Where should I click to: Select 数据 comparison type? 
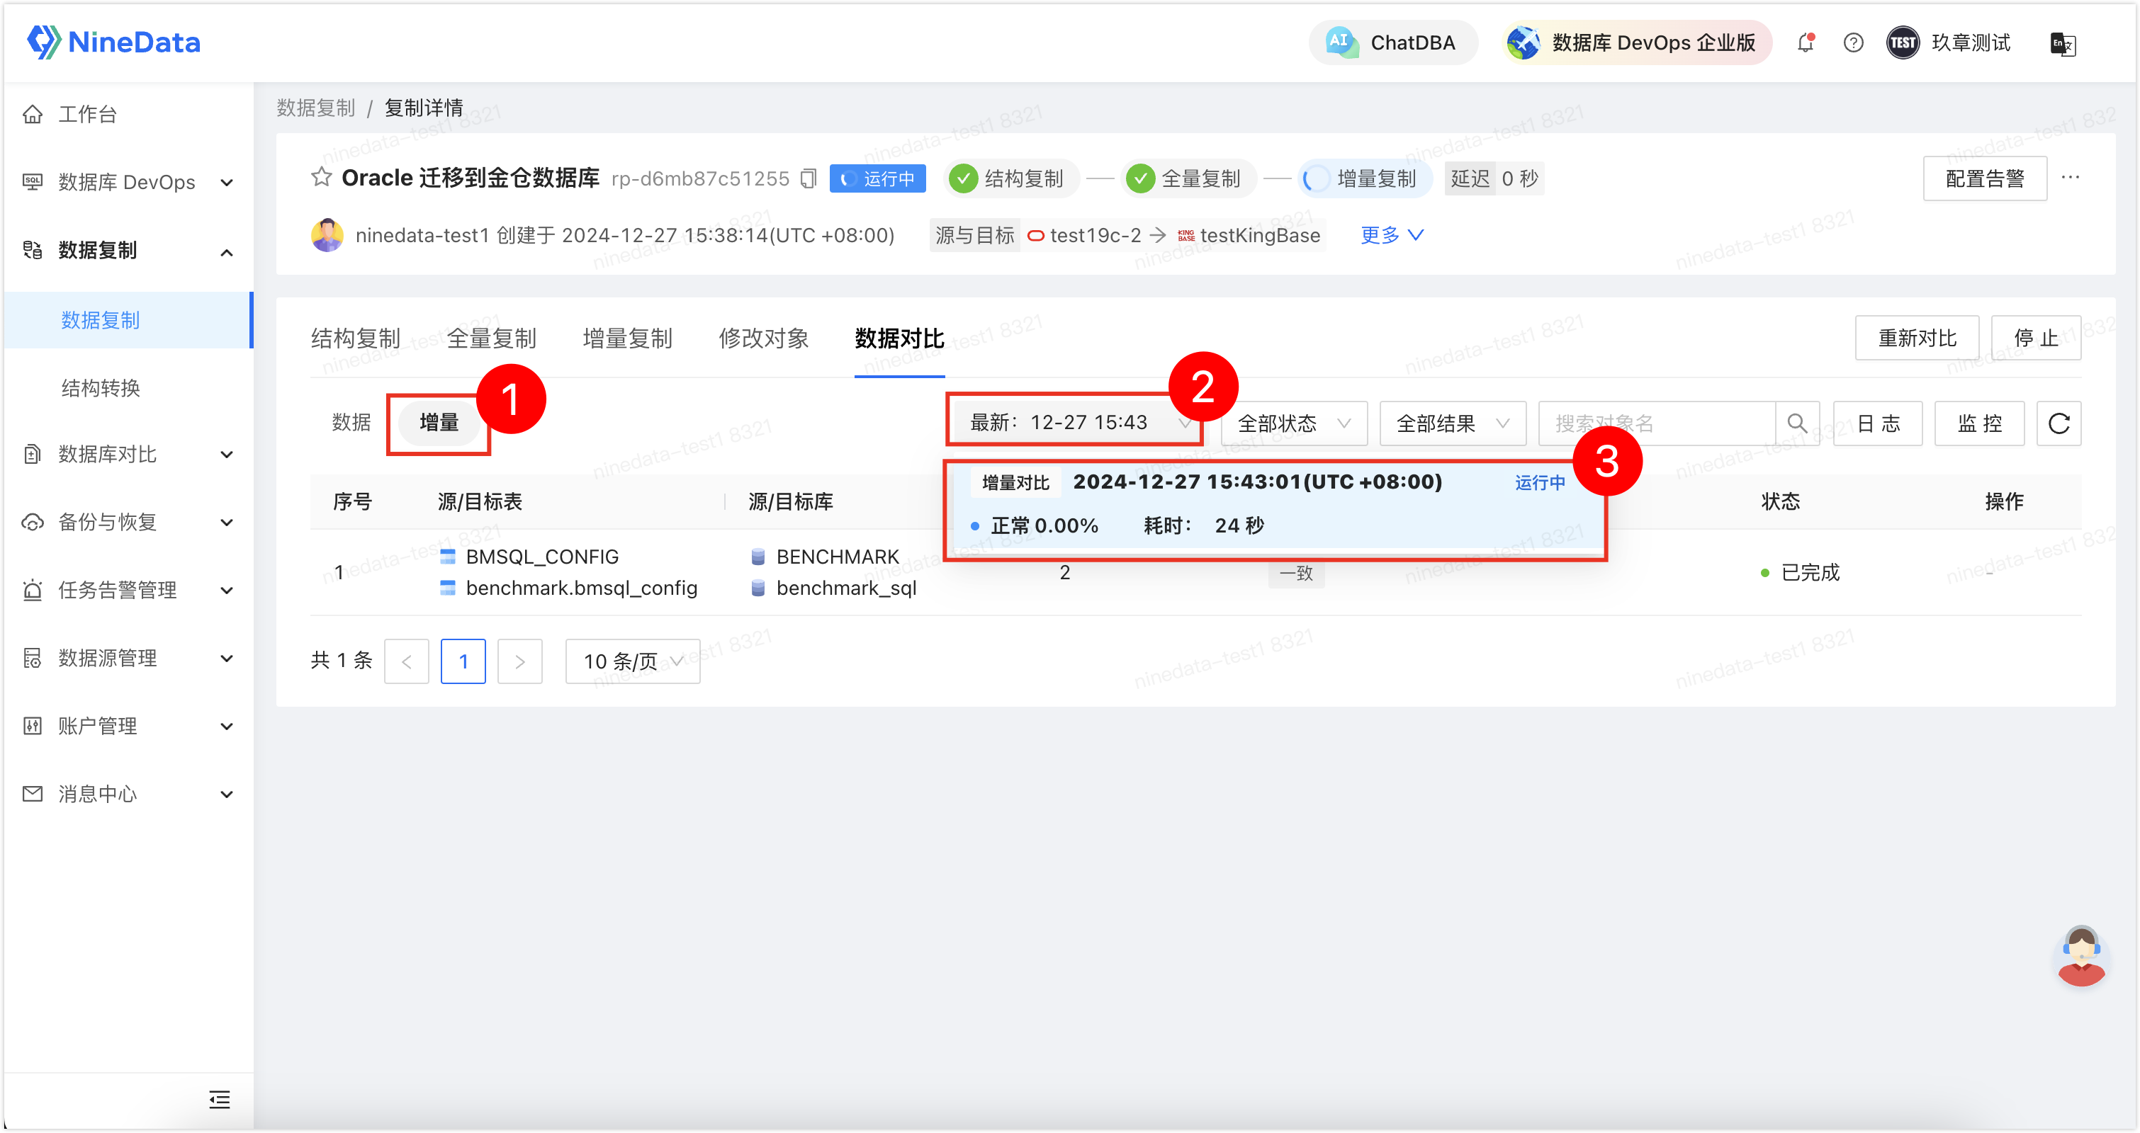tap(351, 423)
